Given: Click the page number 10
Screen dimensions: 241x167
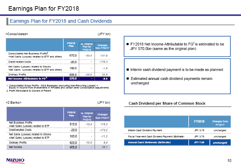Looking at the screenshot, I should tap(230, 160).
